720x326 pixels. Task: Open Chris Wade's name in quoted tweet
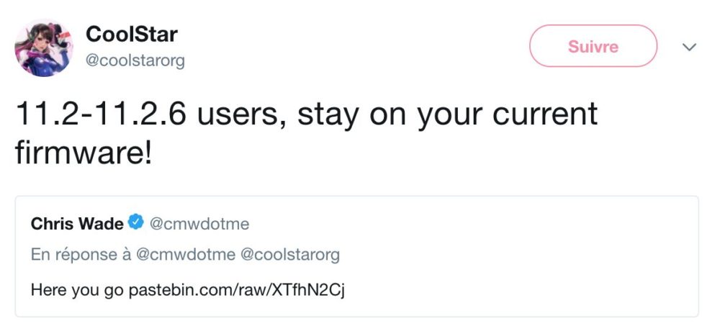click(x=76, y=224)
